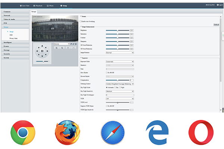Click the focus far button
The image size is (224, 149).
74,48
